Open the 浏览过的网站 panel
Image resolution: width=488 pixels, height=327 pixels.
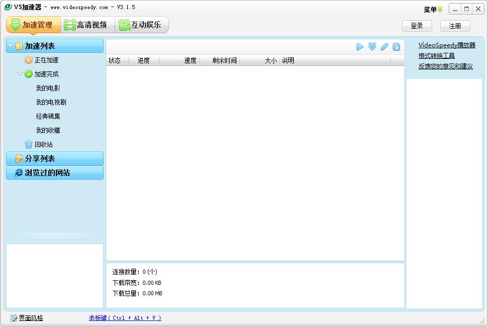coord(54,173)
